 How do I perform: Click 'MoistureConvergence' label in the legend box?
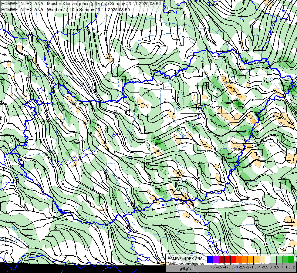tap(186, 264)
